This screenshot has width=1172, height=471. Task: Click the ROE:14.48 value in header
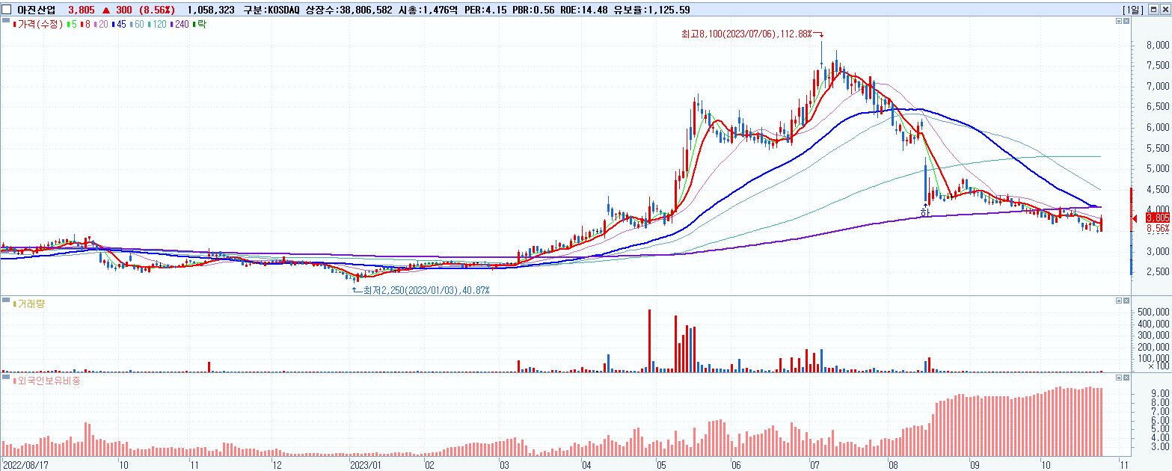pos(583,10)
